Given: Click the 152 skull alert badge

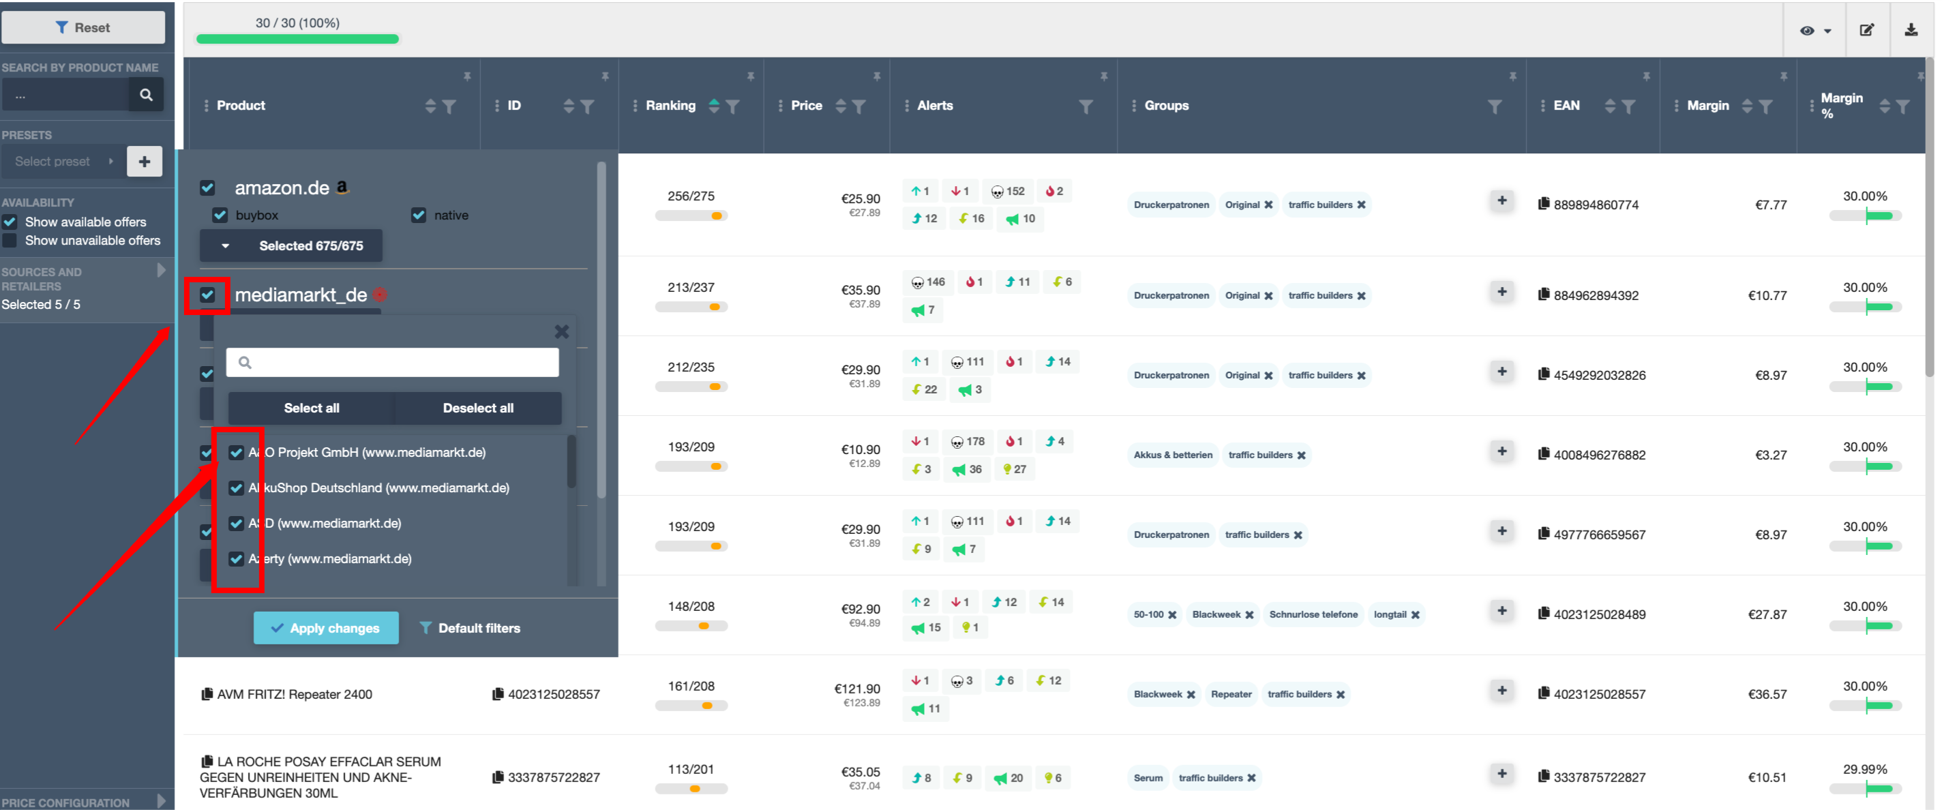Looking at the screenshot, I should click(1008, 192).
